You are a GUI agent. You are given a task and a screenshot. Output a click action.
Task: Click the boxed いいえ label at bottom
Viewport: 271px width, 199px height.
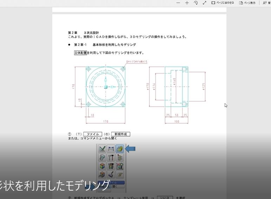click(x=165, y=198)
